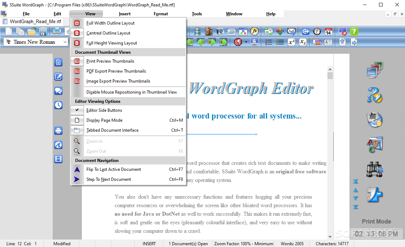
Task: Choose Image Export Preview Thumbnails
Action: click(x=128, y=81)
